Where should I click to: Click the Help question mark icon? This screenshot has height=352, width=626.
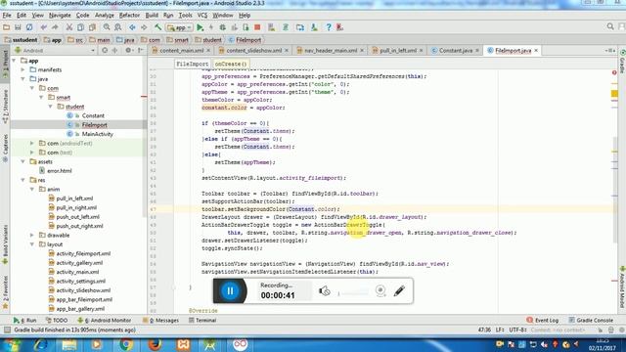pyautogui.click(x=329, y=27)
